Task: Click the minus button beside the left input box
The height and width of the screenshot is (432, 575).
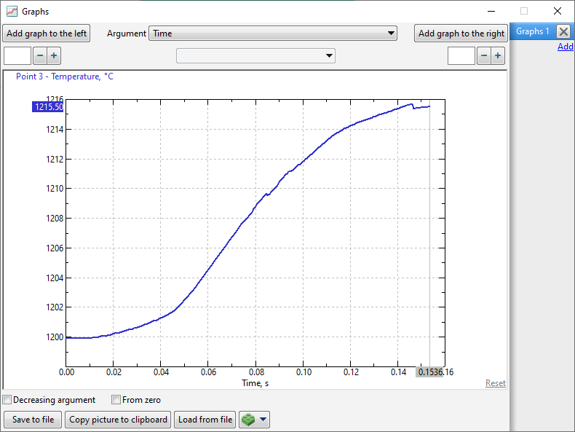Action: click(x=39, y=56)
